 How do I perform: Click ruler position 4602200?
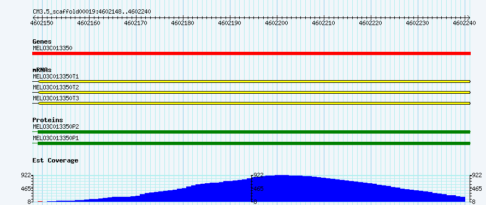pyautogui.click(x=277, y=23)
